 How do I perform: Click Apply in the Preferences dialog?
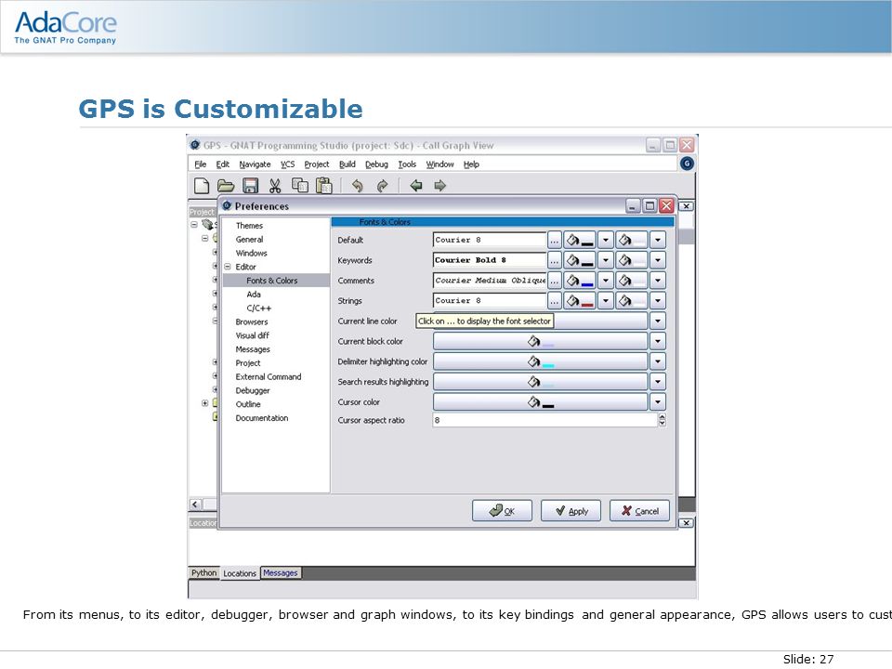click(571, 511)
